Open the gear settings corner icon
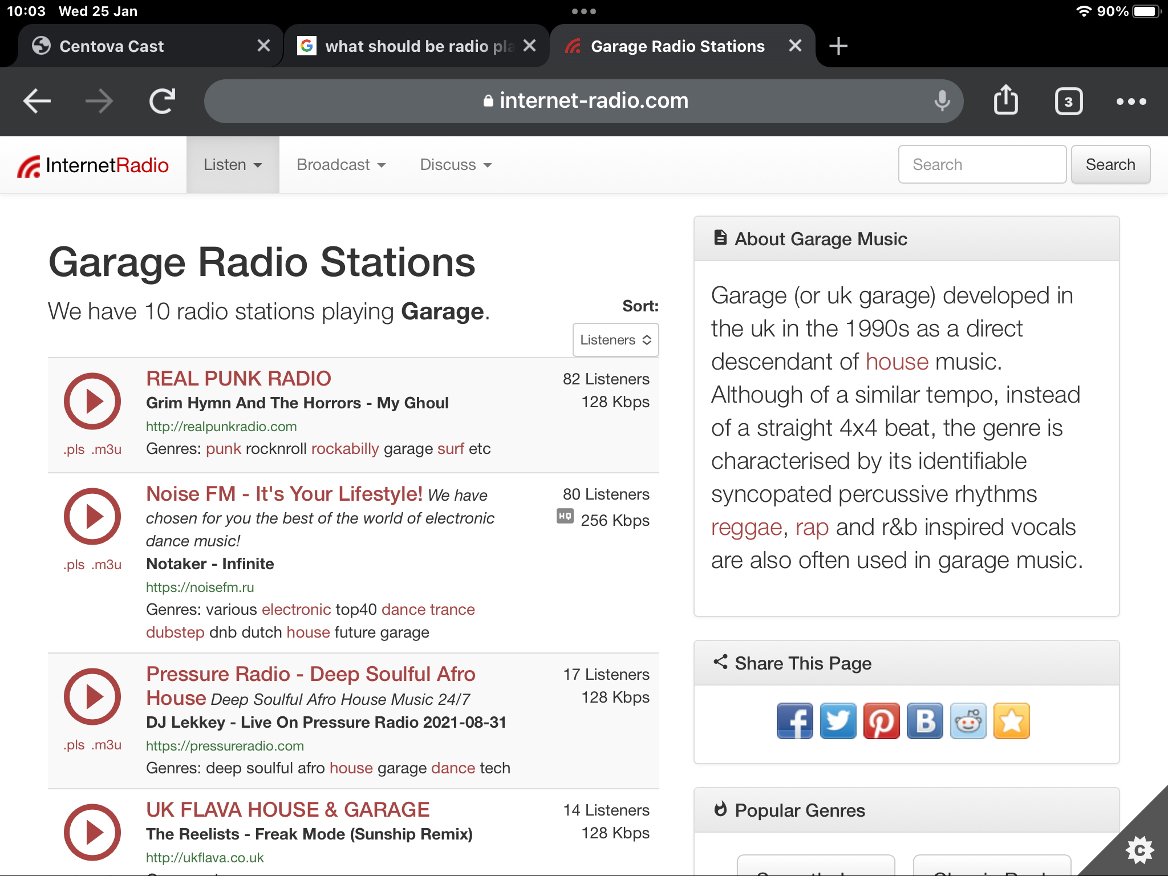This screenshot has width=1168, height=876. click(1139, 850)
